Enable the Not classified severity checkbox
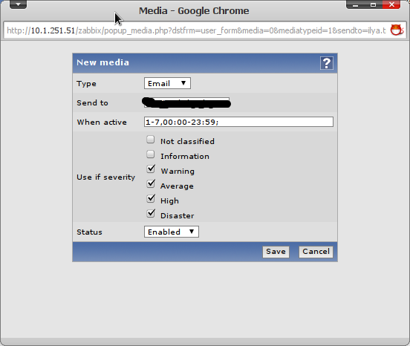The height and width of the screenshot is (346, 410). coord(150,140)
